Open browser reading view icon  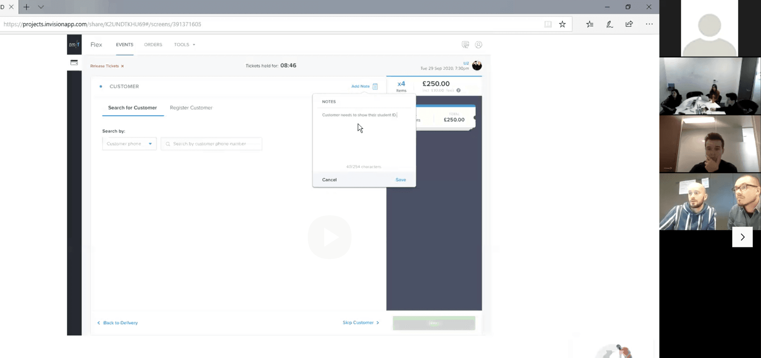pos(548,24)
